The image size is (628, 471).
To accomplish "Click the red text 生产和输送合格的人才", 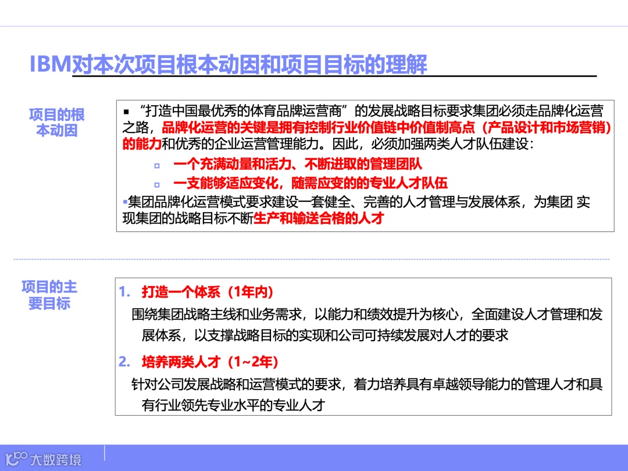I will [x=319, y=218].
